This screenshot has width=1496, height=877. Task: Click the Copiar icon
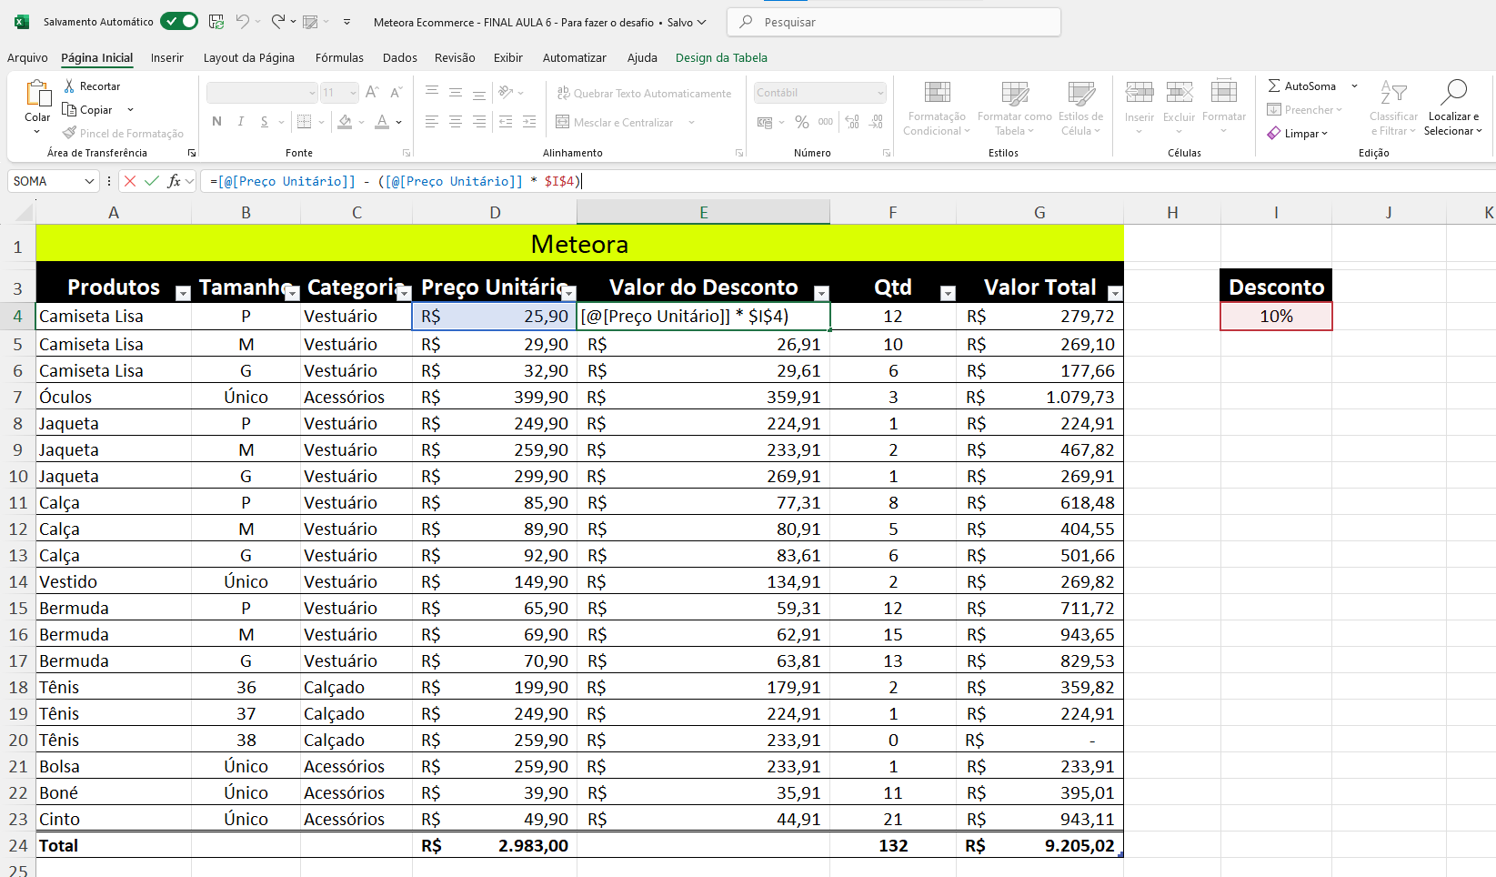pos(69,109)
